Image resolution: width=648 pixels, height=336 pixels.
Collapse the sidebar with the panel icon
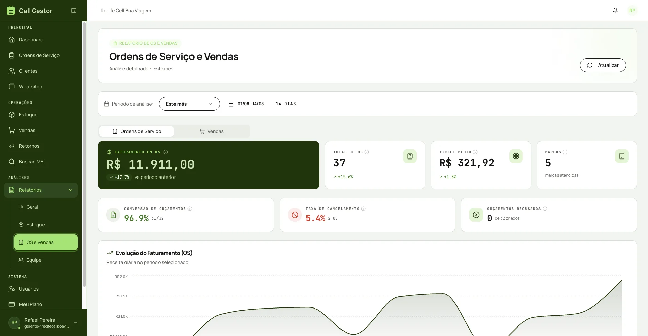pos(74,11)
